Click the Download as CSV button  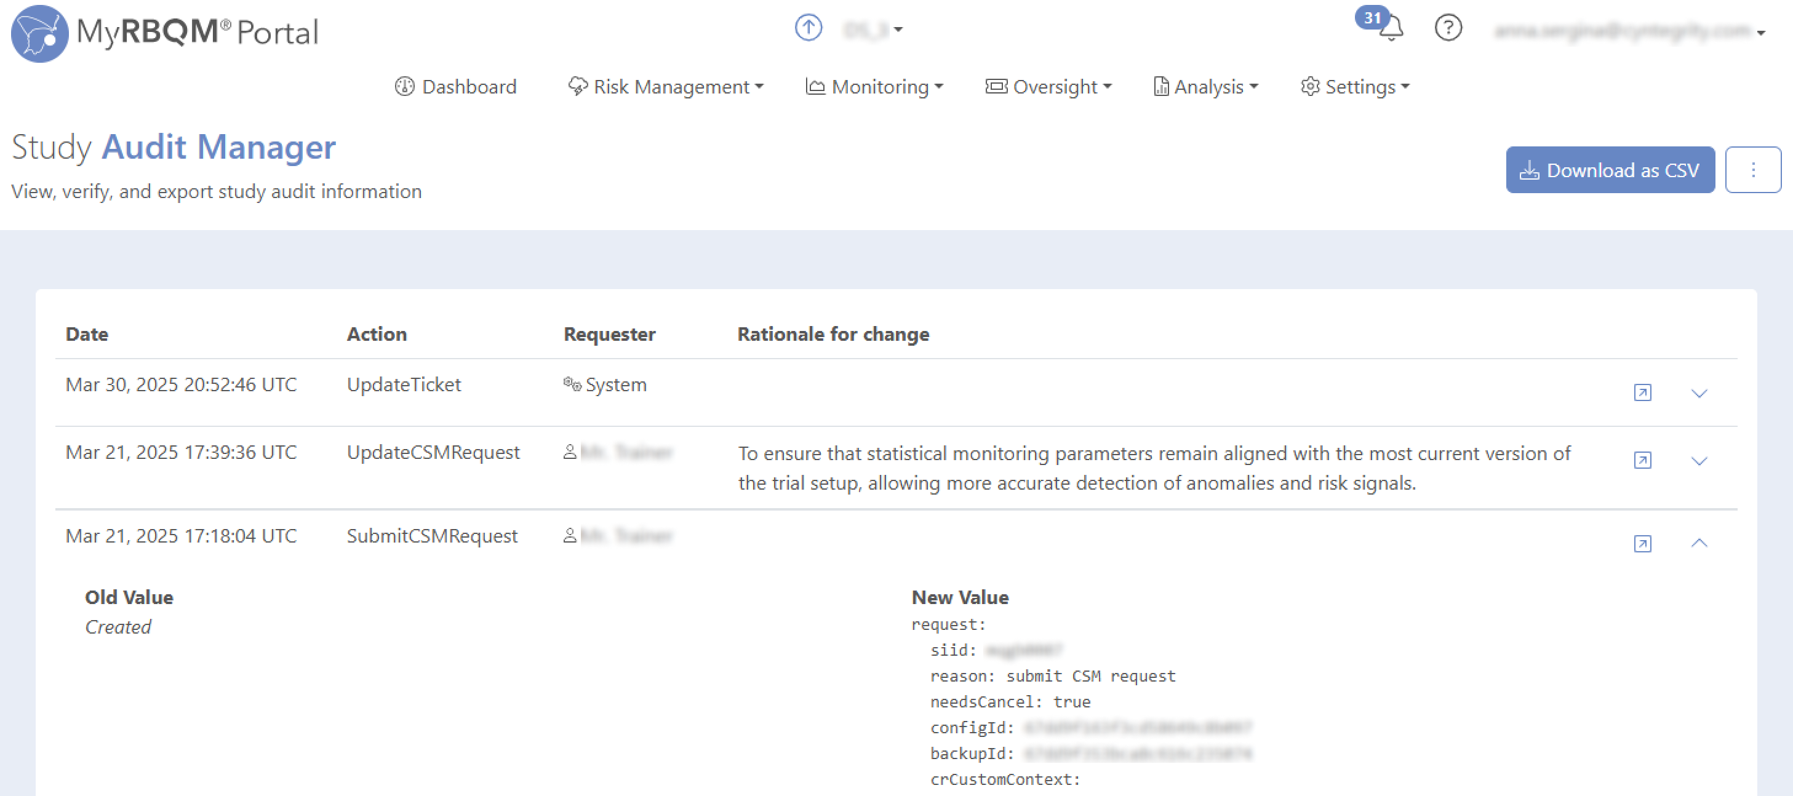pyautogui.click(x=1610, y=170)
